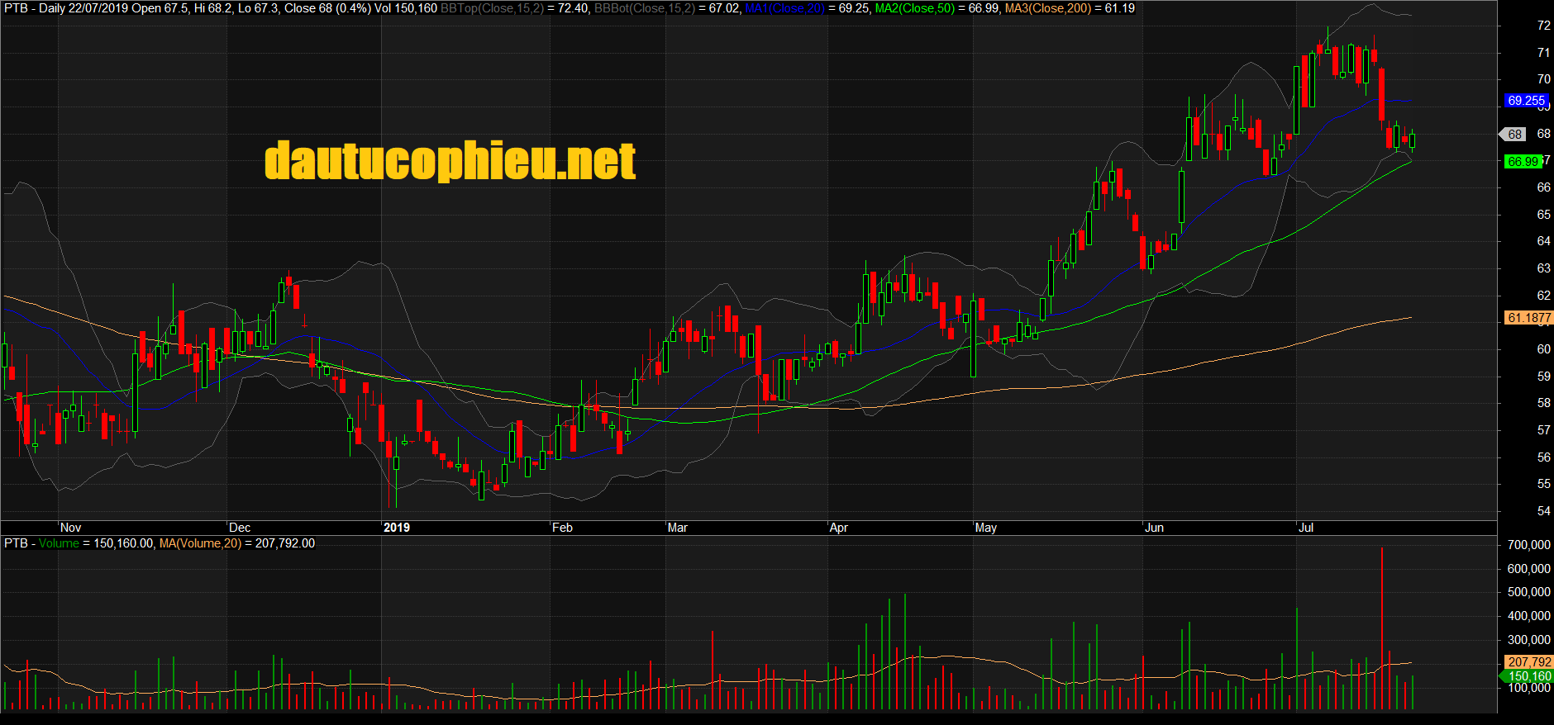Click the Nov label on time axis
Screen dimensions: 1554x725
pyautogui.click(x=71, y=528)
